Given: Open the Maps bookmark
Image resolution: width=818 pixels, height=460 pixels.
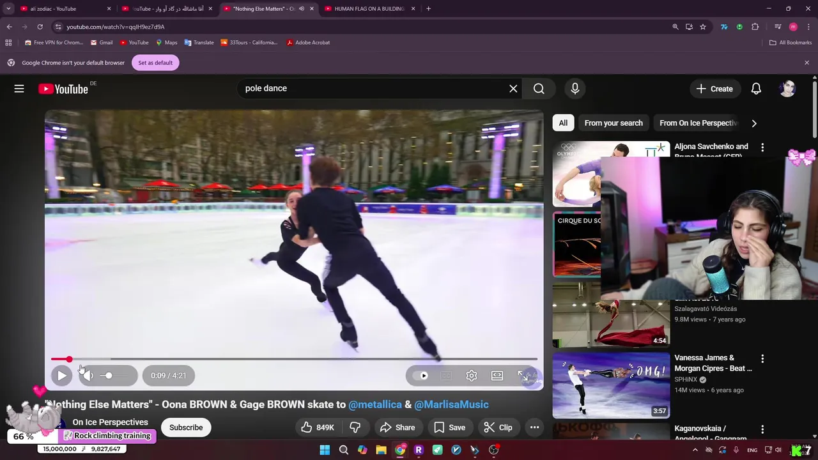Looking at the screenshot, I should coord(166,43).
